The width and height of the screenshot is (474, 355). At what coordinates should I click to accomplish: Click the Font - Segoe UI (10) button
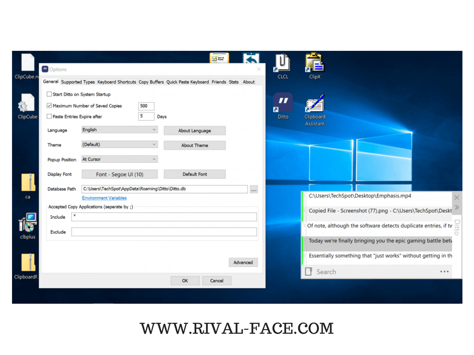coord(120,174)
